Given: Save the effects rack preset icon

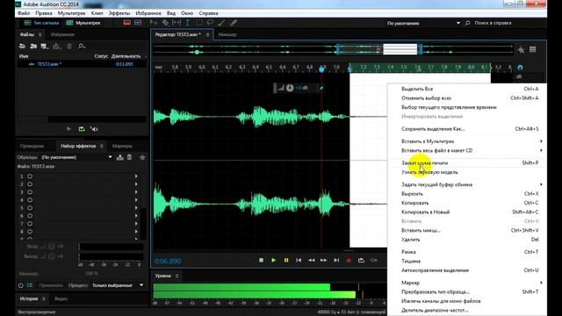Looking at the screenshot, I should click(120, 157).
